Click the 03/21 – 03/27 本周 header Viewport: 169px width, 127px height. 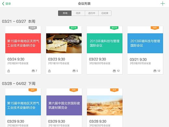point(19,21)
